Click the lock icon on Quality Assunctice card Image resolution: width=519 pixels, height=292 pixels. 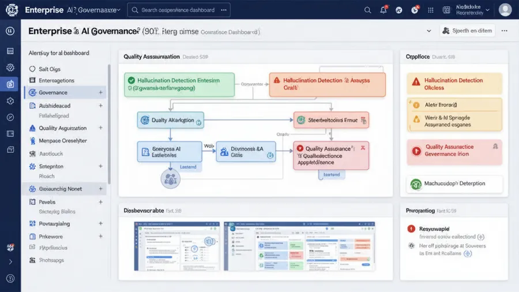point(495,147)
